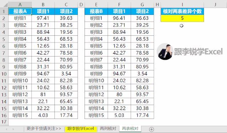Select the 两表核对 sheet tab
This screenshot has height=133, width=227.
point(130,128)
